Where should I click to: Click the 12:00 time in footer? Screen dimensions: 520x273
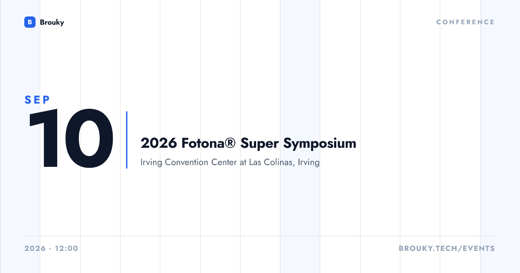point(66,249)
